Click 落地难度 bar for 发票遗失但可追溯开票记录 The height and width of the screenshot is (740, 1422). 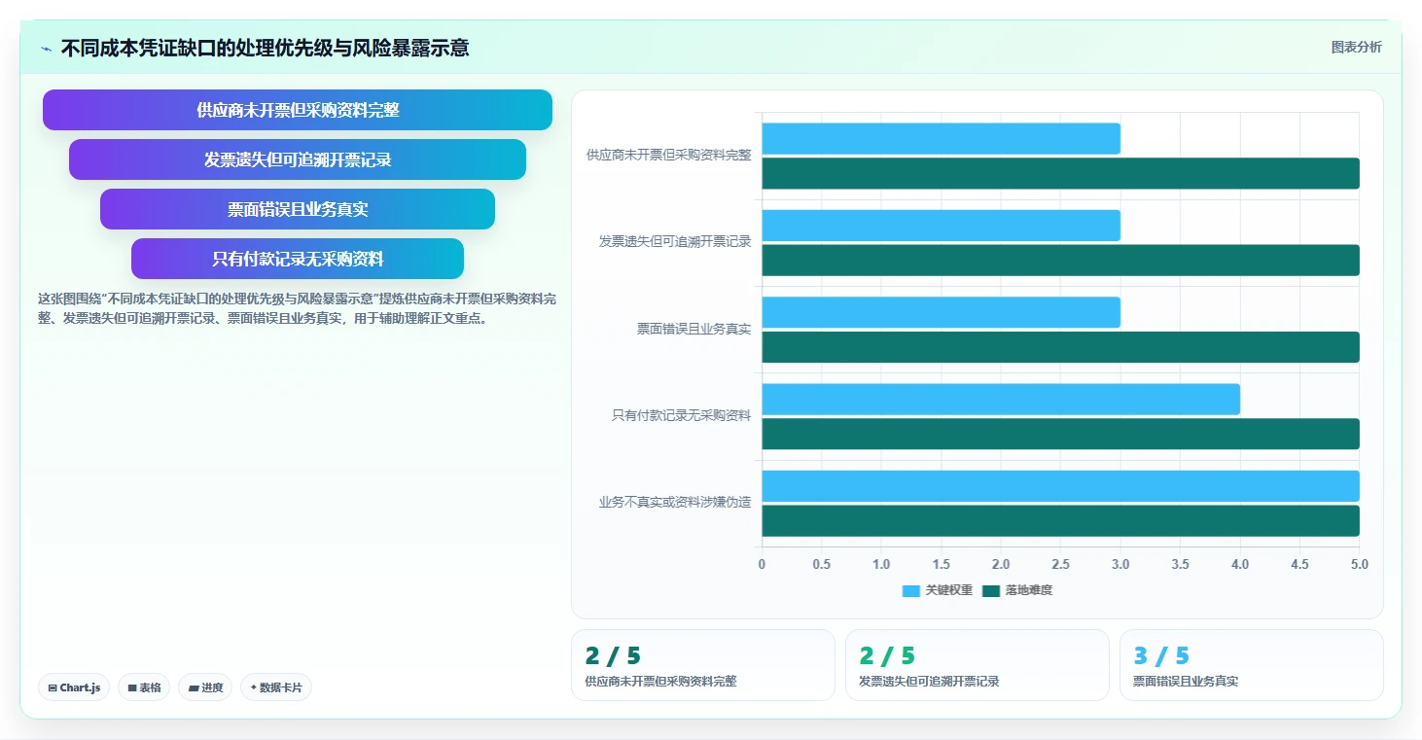coord(1060,260)
